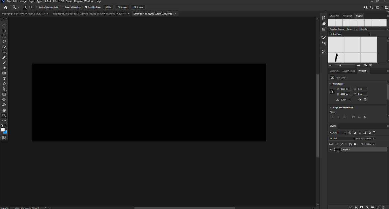Image resolution: width=389 pixels, height=209 pixels.
Task: Create new fill or adjustment layer
Action: click(x=367, y=207)
